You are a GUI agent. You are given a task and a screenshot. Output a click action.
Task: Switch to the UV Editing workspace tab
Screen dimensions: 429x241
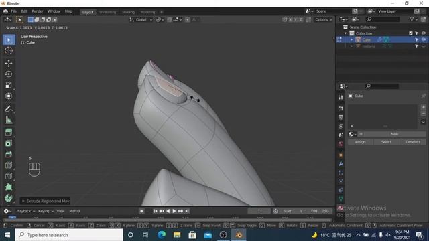pos(107,12)
